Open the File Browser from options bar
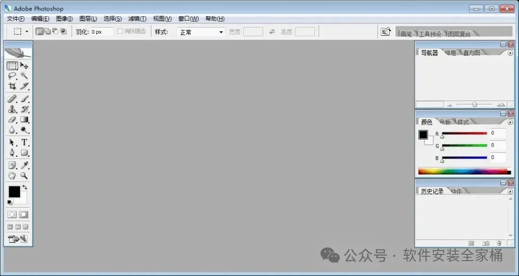This screenshot has height=276, width=519. [385, 32]
